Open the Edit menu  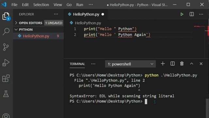point(25,5)
